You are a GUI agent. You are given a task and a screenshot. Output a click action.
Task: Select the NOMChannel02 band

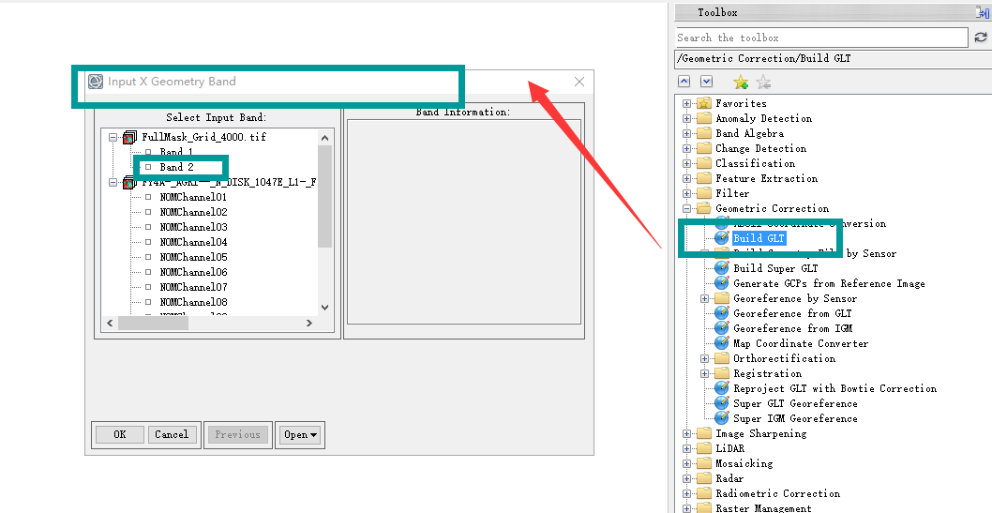point(193,213)
